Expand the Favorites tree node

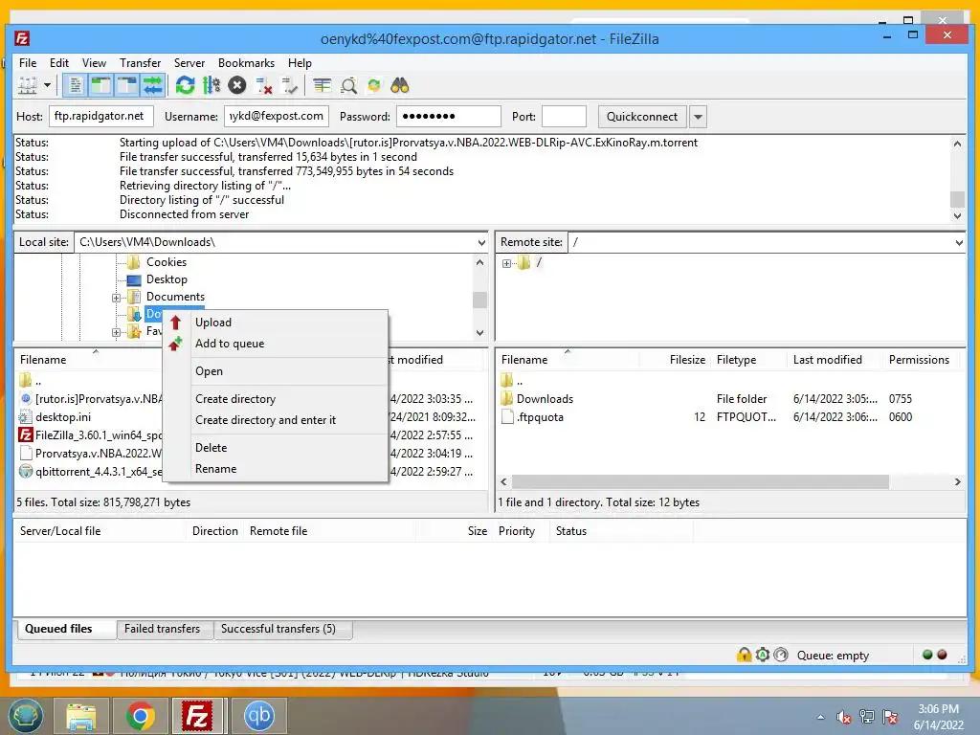click(x=116, y=332)
